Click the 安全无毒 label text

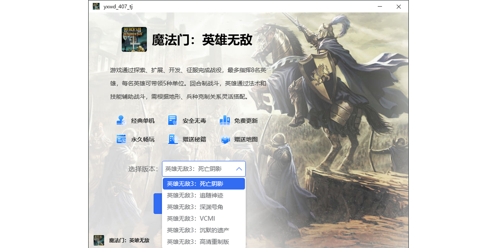(194, 121)
